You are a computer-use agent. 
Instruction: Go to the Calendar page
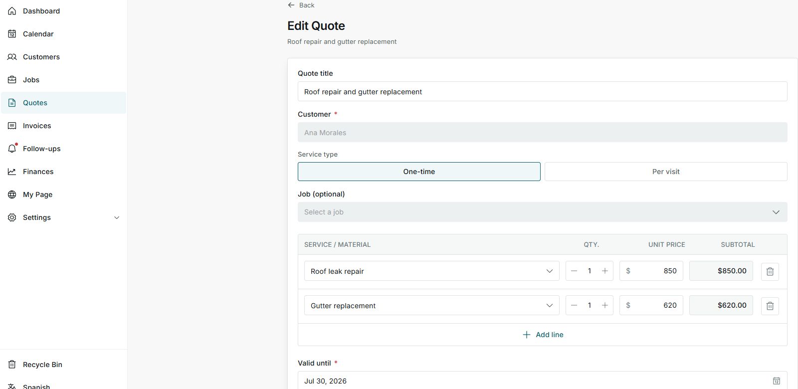(63, 34)
